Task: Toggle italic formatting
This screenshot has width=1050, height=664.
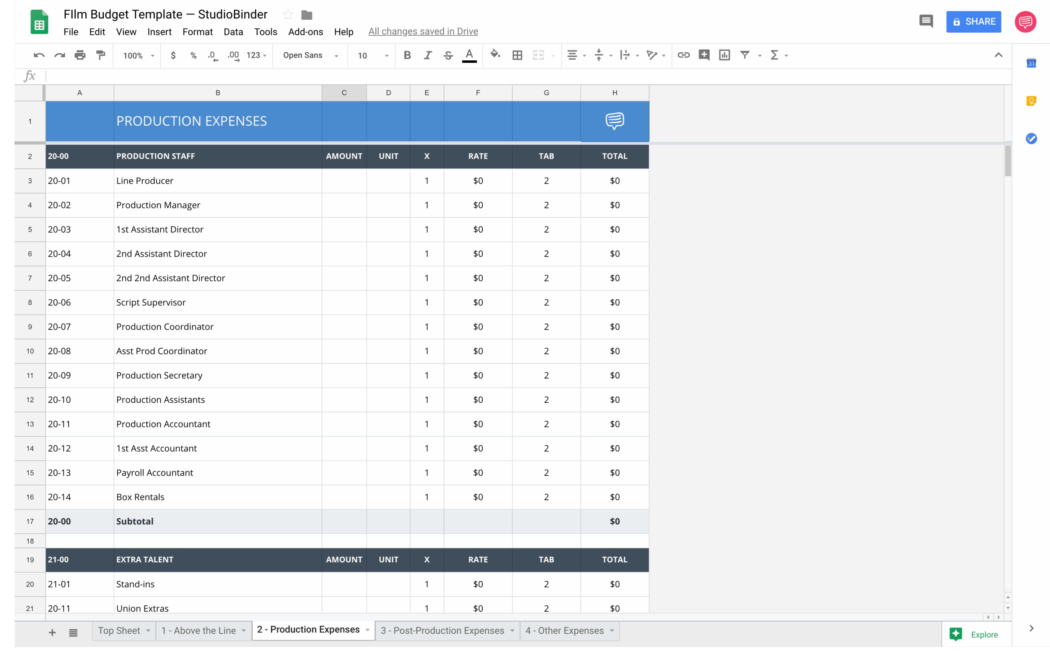Action: tap(427, 55)
